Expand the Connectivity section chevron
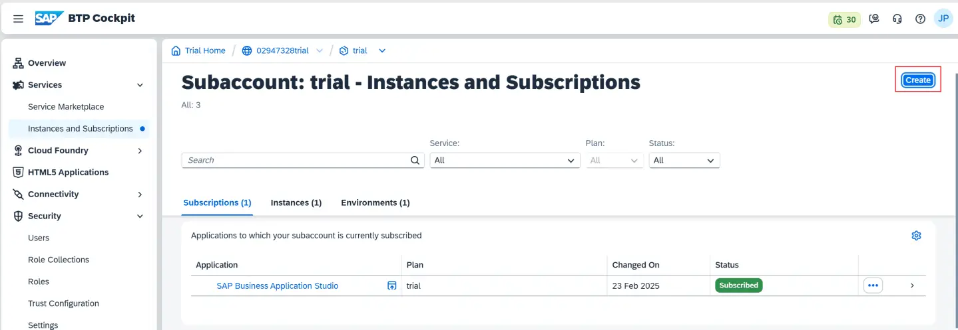958x330 pixels. (x=140, y=195)
